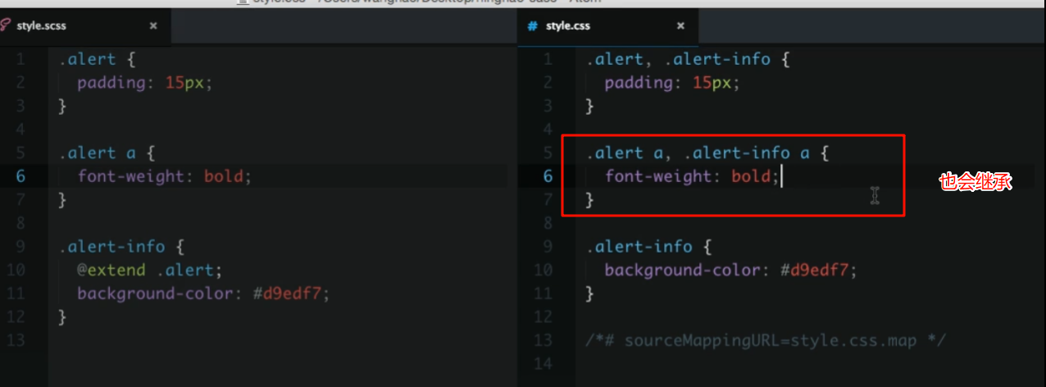The height and width of the screenshot is (387, 1046).
Task: Select line number 9 in style.css gutter
Action: point(548,246)
